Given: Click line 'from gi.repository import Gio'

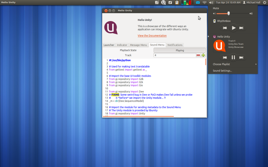Looking at the screenshot, I should [x=126, y=85].
